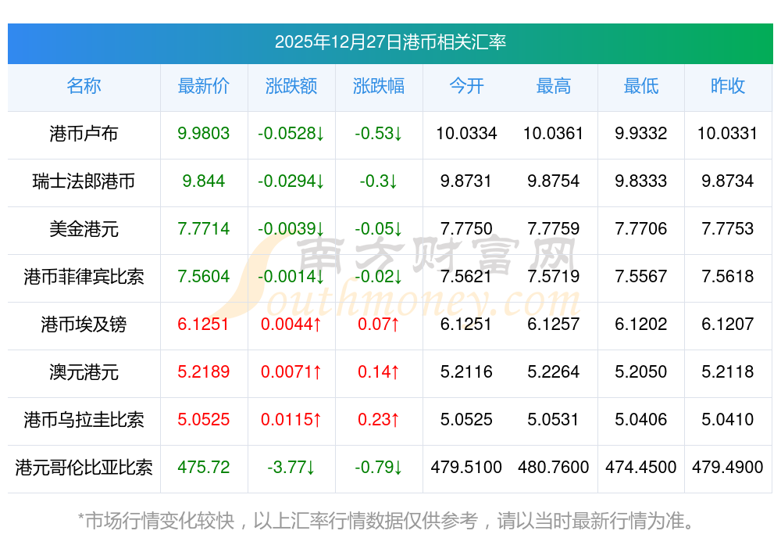The height and width of the screenshot is (545, 781).
Task: Select the 涨跌幅 column header
Action: pyautogui.click(x=379, y=86)
